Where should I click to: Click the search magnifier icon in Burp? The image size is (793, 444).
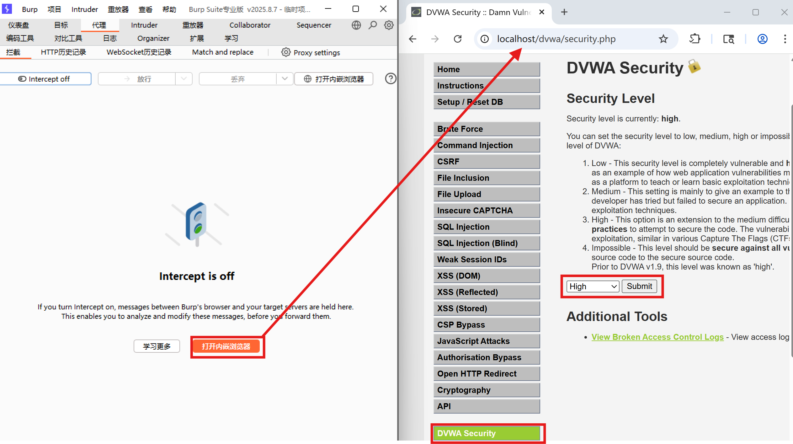[x=373, y=25]
